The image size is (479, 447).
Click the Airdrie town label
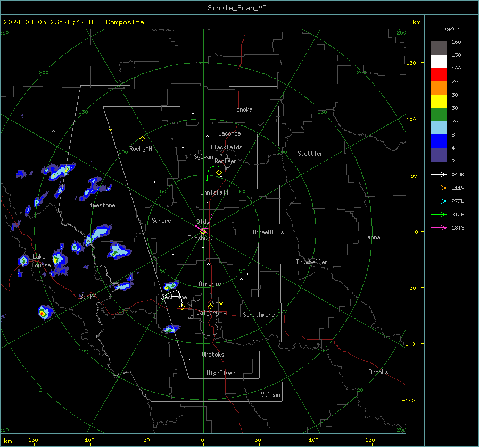point(210,284)
